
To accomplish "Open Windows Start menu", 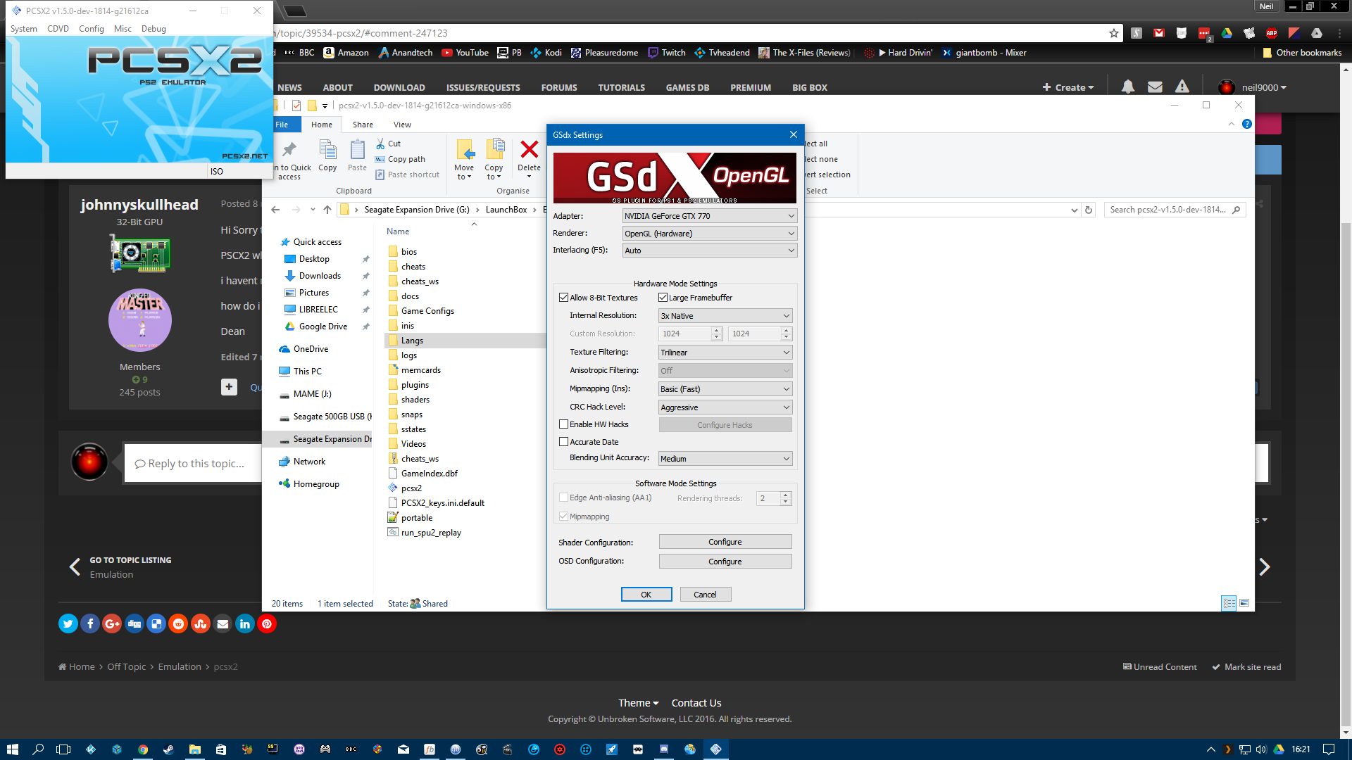I will click(x=12, y=749).
